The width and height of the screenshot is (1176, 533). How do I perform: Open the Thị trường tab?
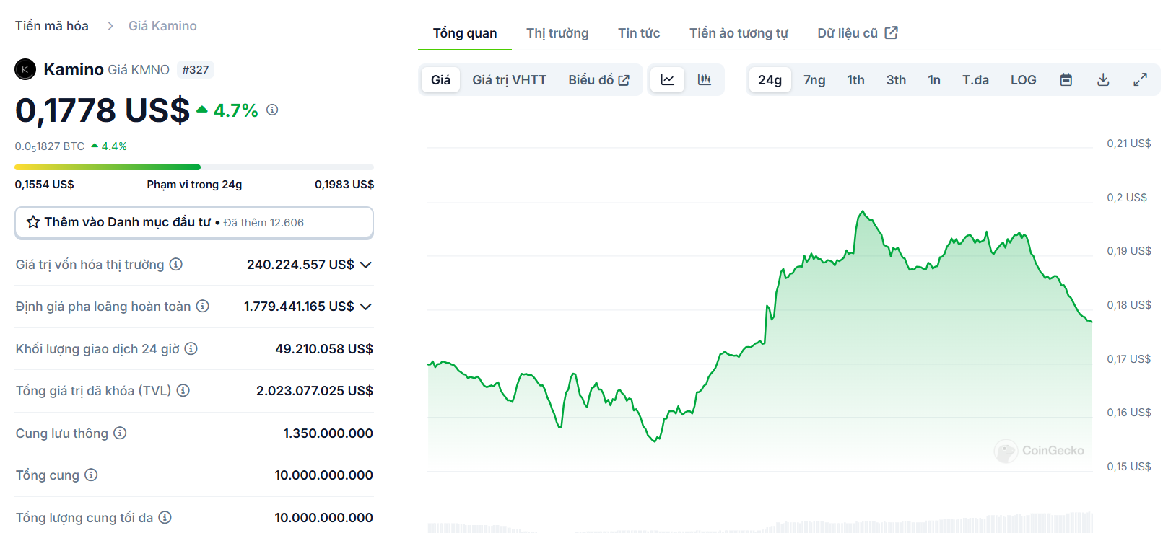[557, 33]
